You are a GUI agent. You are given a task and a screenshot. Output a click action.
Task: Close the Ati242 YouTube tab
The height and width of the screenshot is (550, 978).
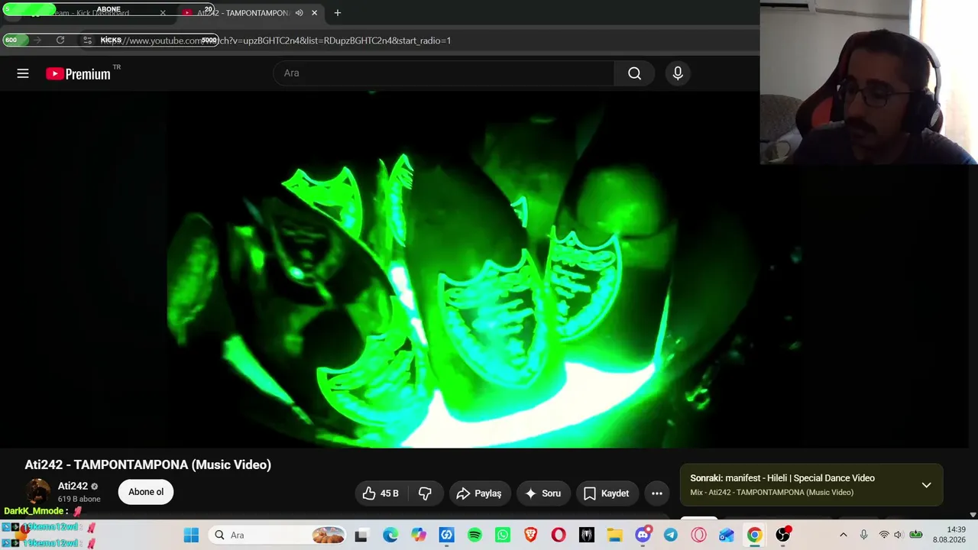click(x=314, y=13)
